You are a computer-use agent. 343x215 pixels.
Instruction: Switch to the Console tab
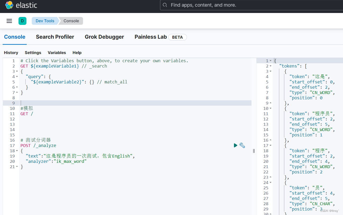[x=15, y=37]
